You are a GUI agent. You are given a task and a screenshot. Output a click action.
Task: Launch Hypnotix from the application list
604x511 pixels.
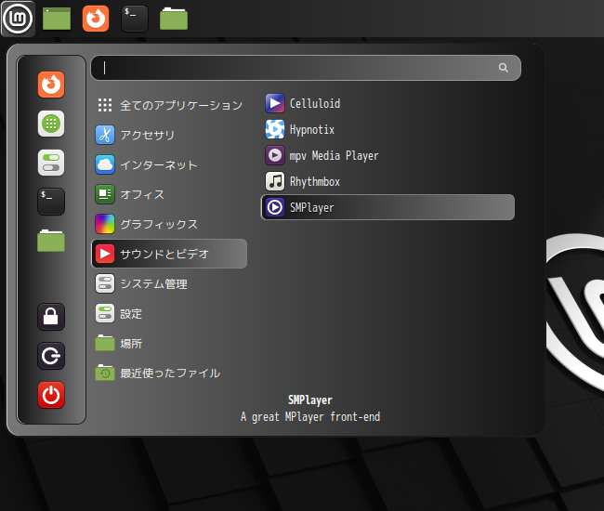click(387, 129)
